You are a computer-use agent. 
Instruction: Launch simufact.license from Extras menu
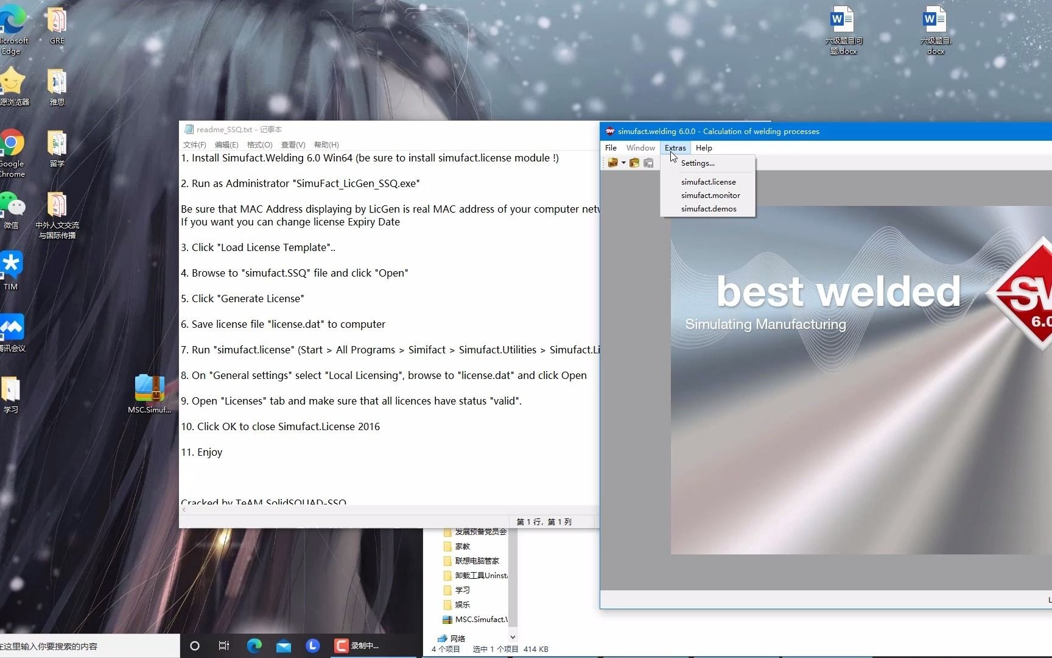(708, 182)
